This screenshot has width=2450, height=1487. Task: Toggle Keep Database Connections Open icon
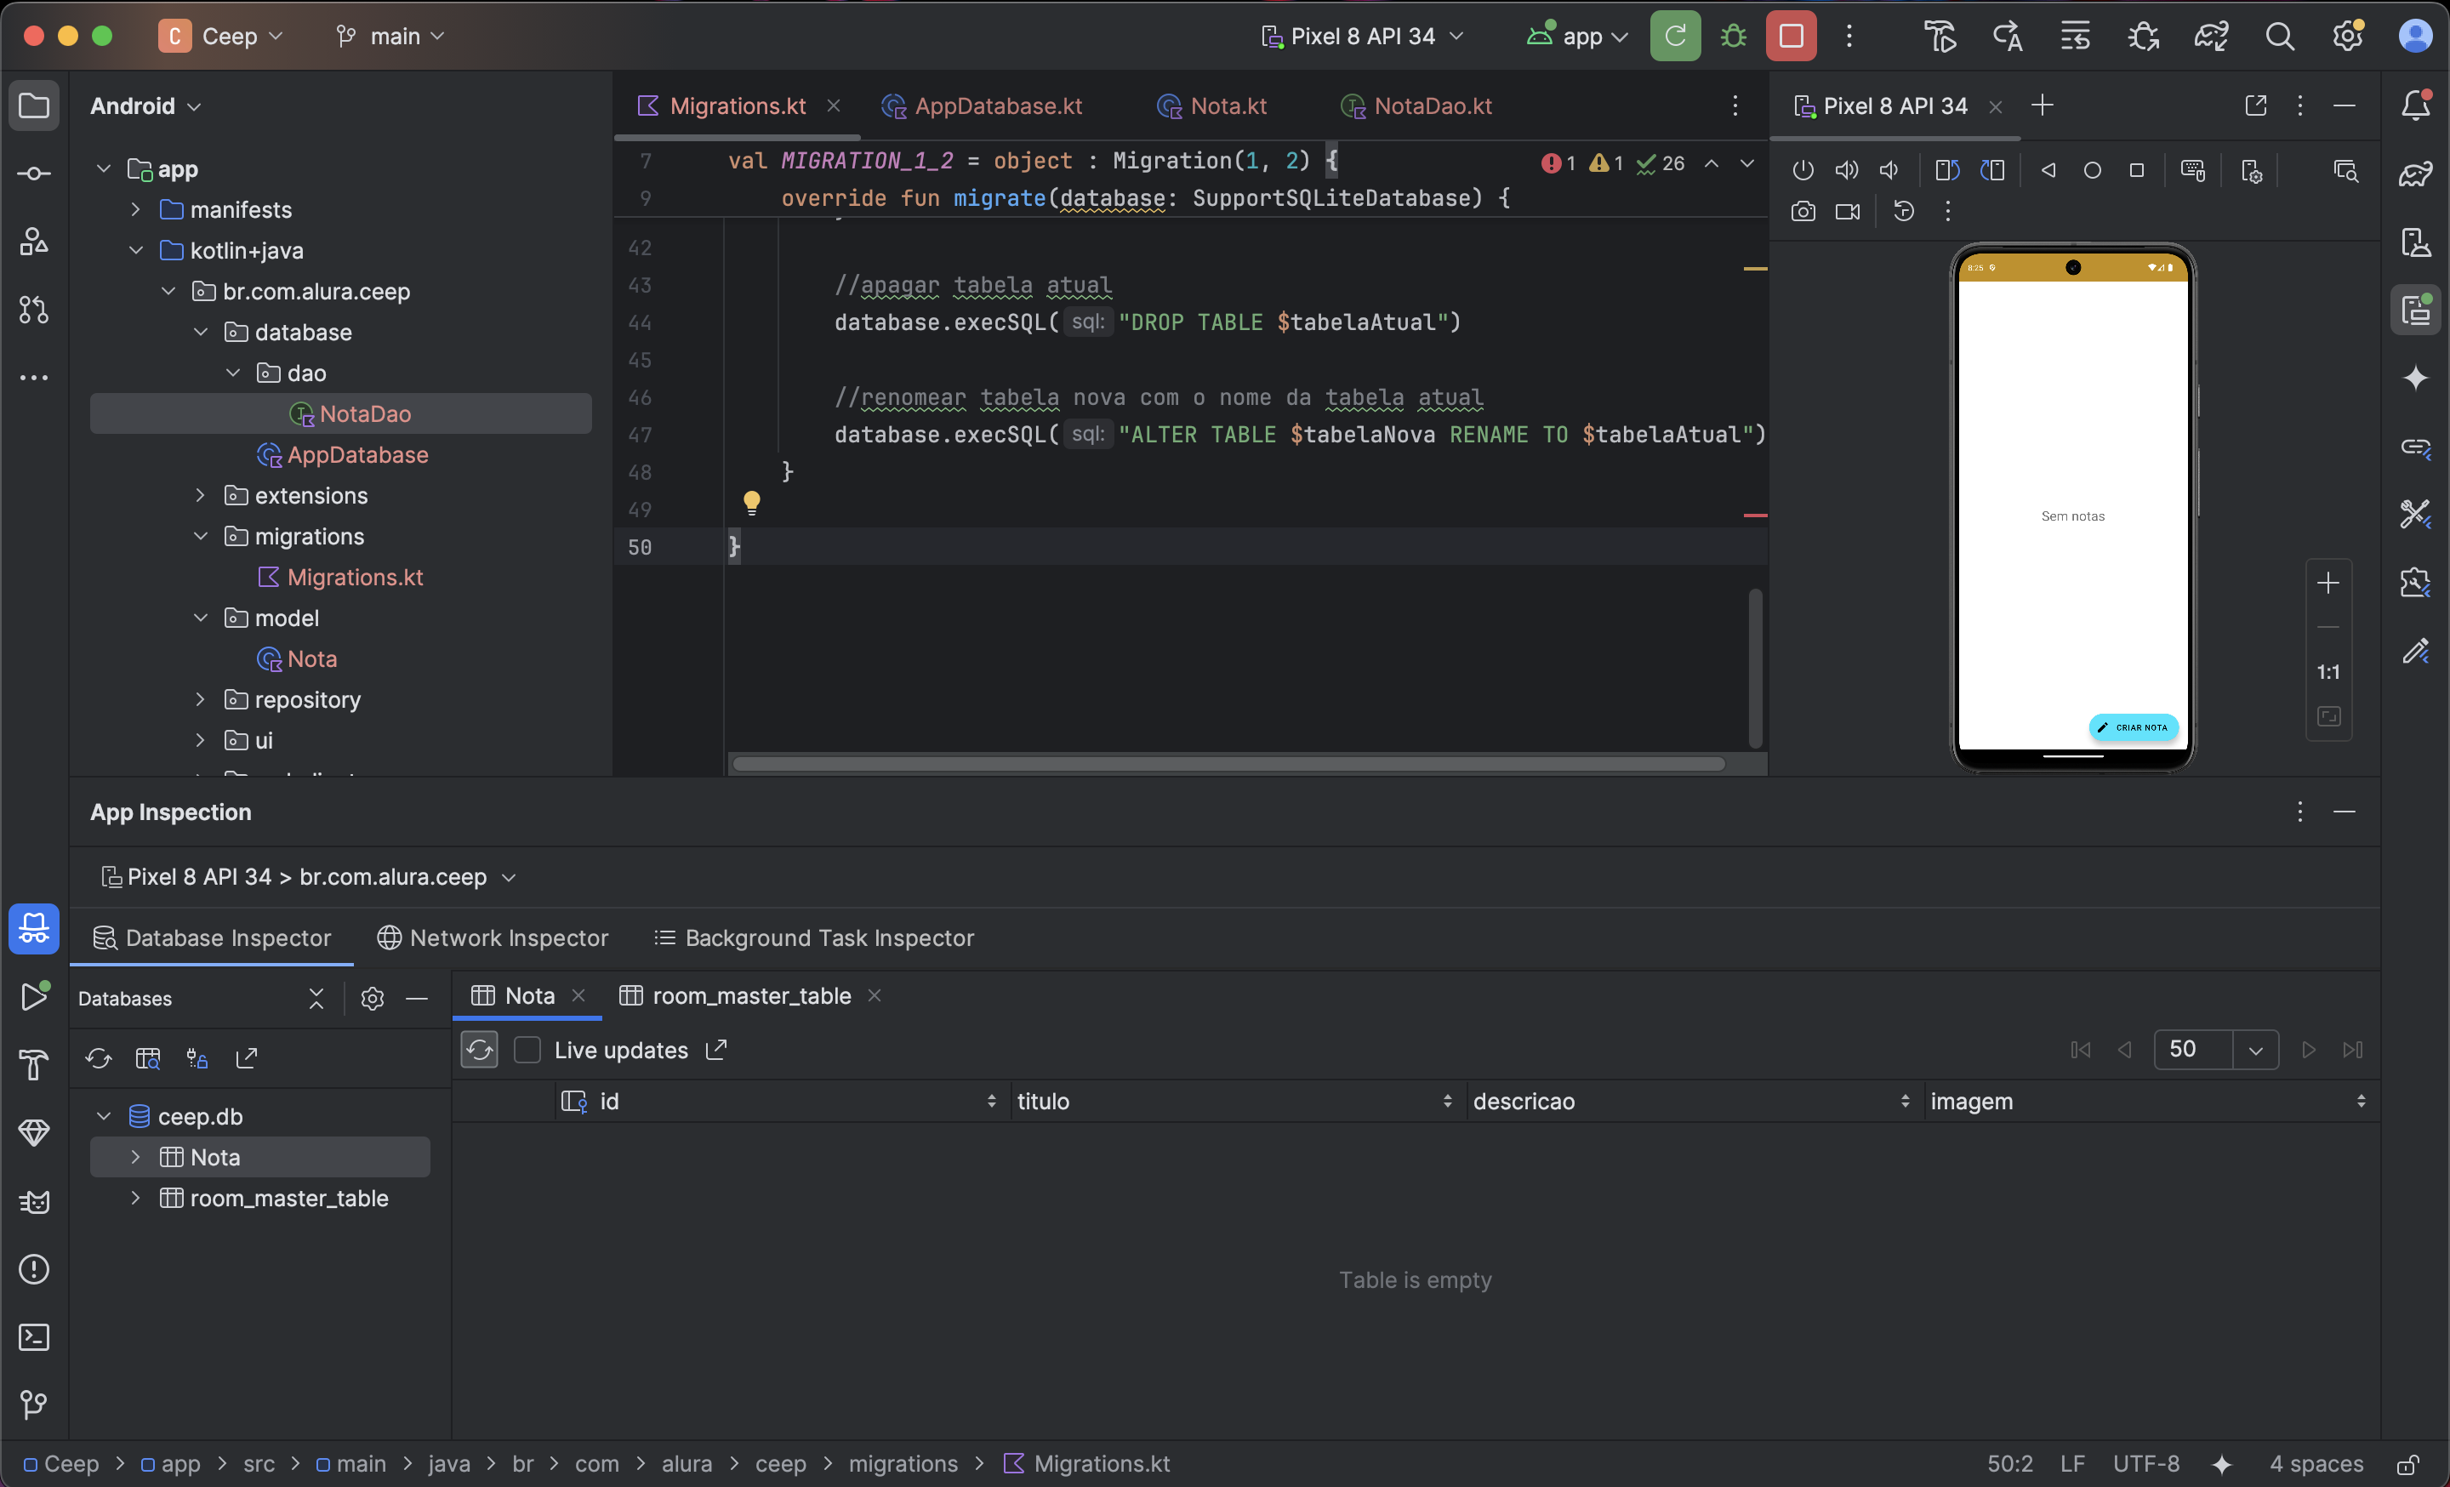click(197, 1057)
